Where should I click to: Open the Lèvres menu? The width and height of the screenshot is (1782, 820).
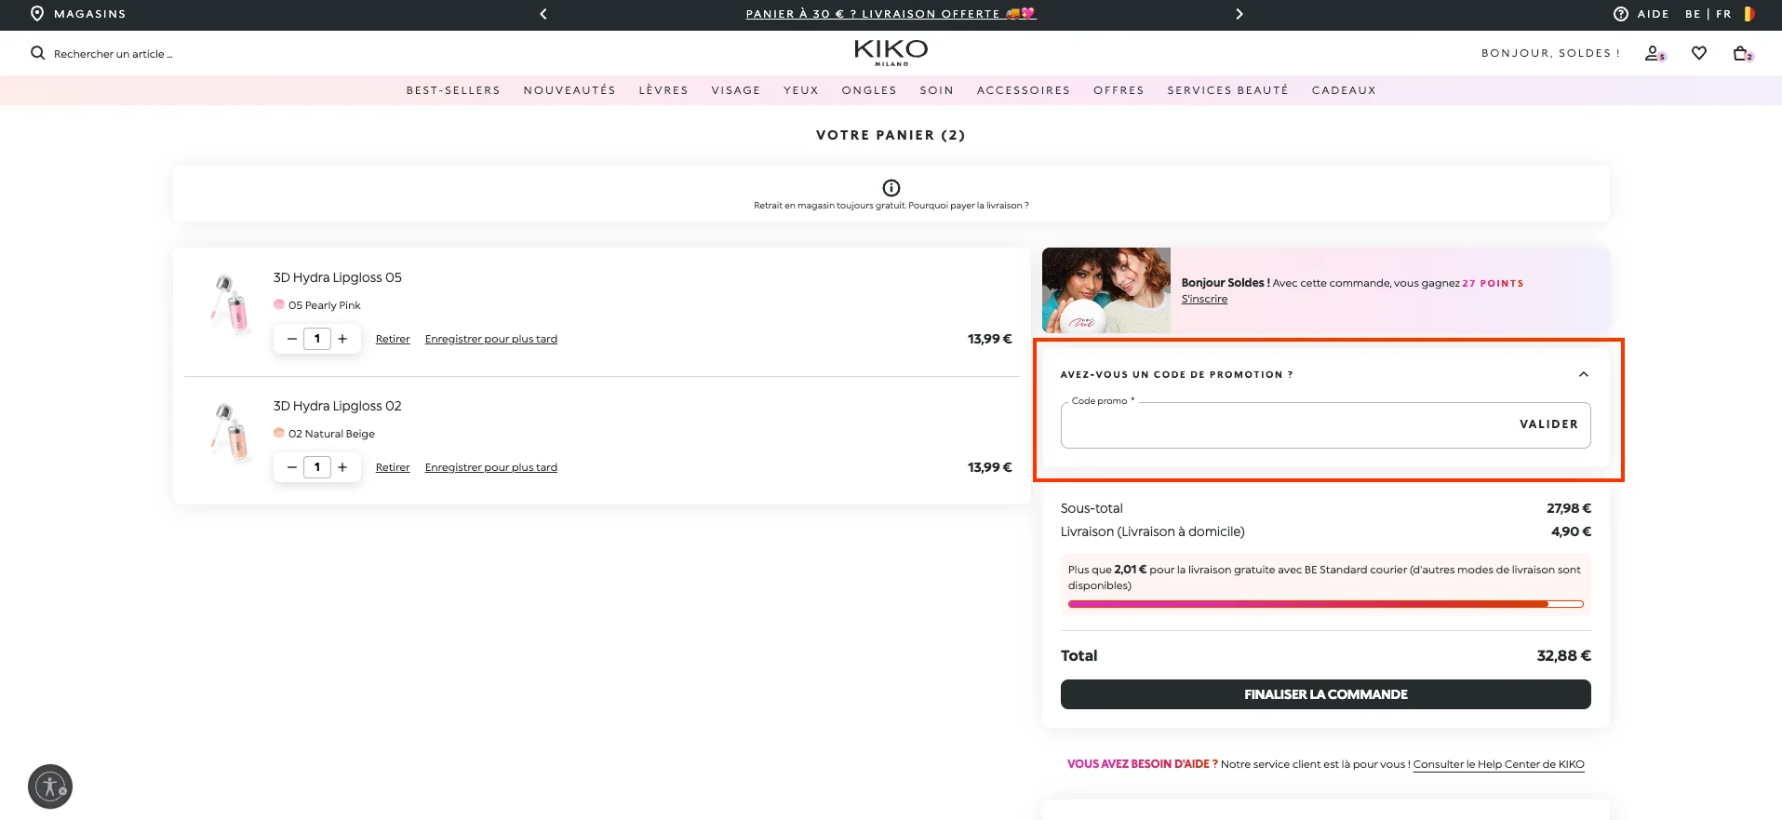pos(663,90)
